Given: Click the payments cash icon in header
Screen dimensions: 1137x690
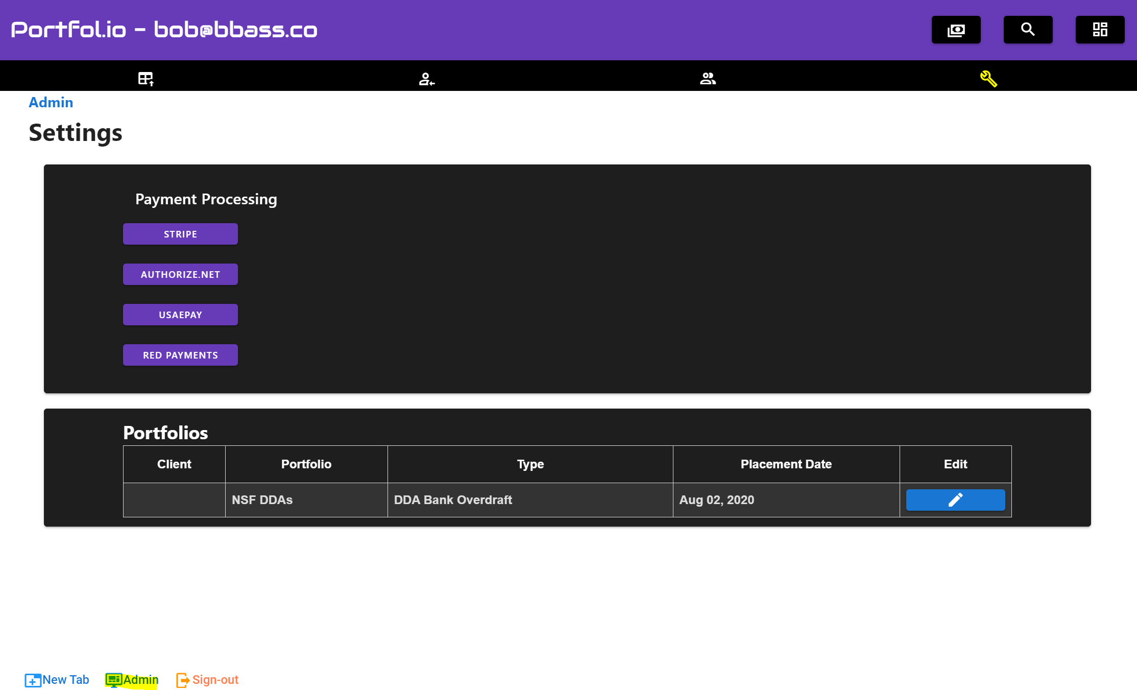Looking at the screenshot, I should tap(956, 30).
